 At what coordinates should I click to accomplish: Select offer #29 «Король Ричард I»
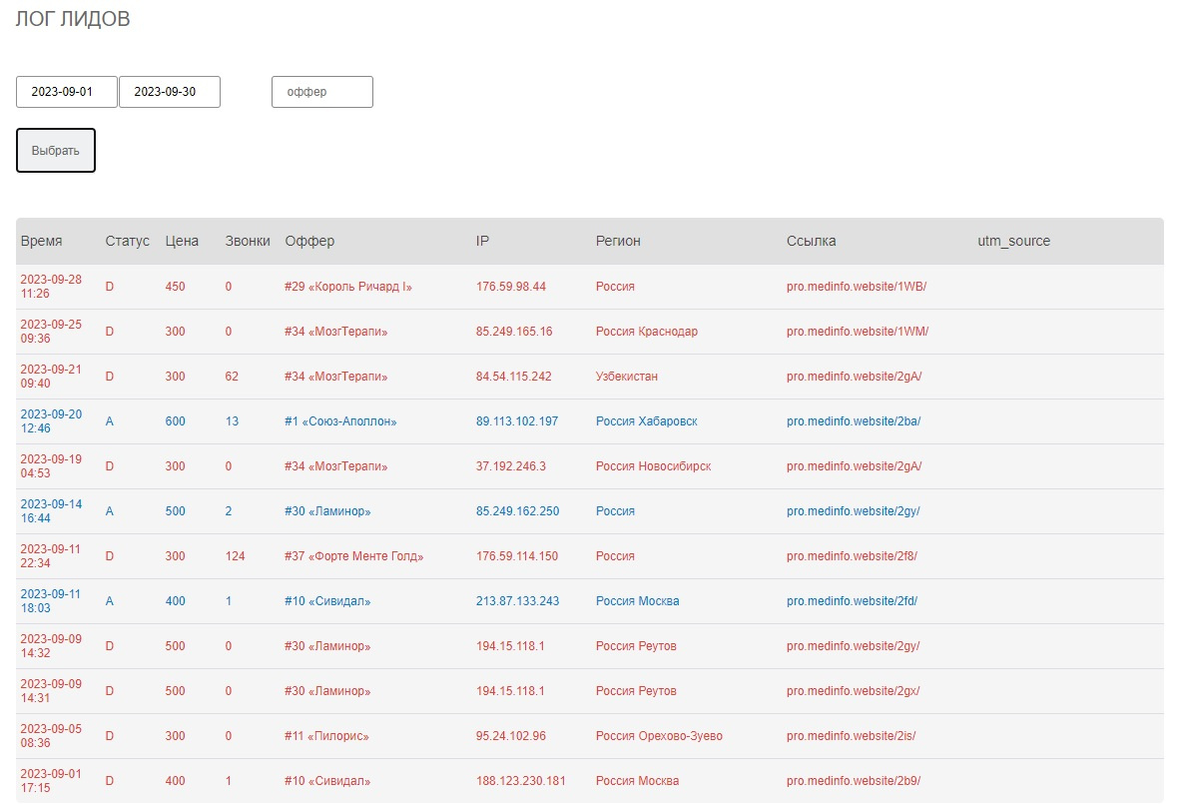tap(348, 286)
